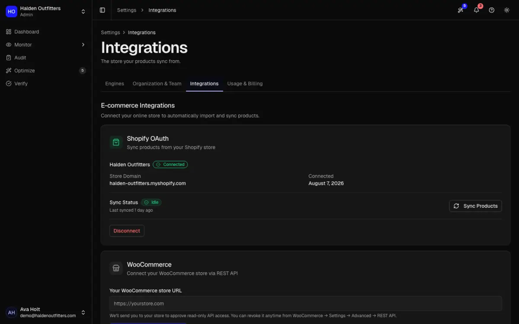This screenshot has width=519, height=324.
Task: Click the Audit clipboard icon
Action: pyautogui.click(x=9, y=57)
